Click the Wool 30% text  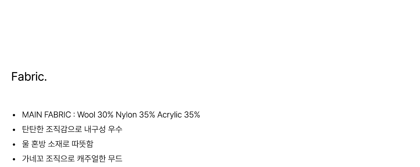click(x=95, y=115)
